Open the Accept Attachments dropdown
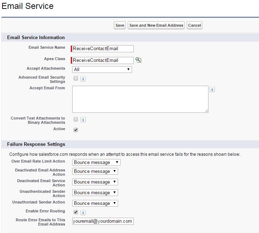Image resolution: width=259 pixels, height=233 pixels. (x=102, y=69)
